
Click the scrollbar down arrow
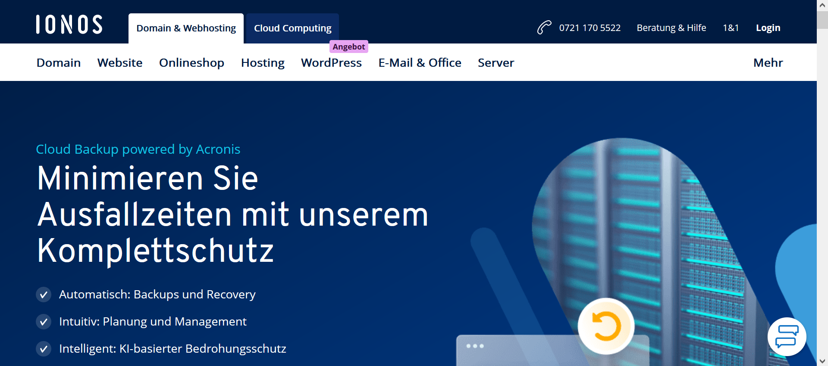pyautogui.click(x=822, y=361)
